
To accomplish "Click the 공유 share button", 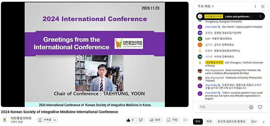I will pos(155,120).
